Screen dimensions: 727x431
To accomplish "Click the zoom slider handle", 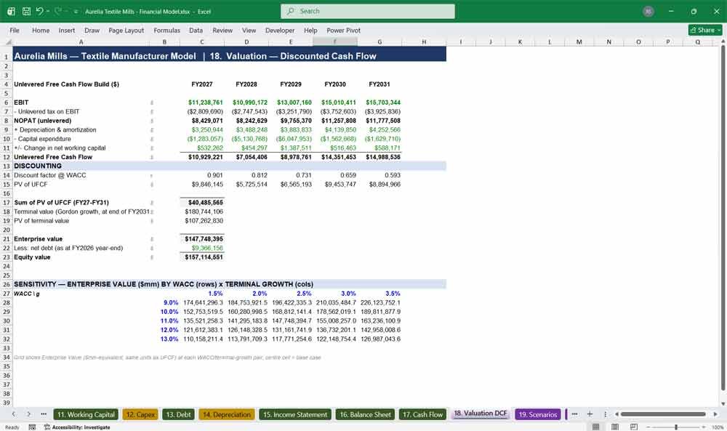I will click(676, 427).
